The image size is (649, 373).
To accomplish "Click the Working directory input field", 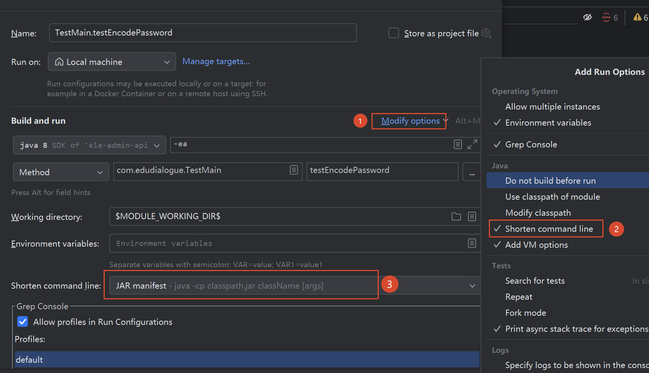I will (x=295, y=216).
